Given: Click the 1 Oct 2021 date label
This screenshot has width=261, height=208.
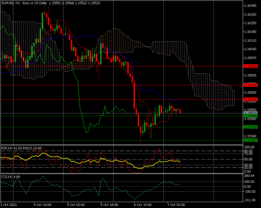Looking at the screenshot, I should [9, 204].
